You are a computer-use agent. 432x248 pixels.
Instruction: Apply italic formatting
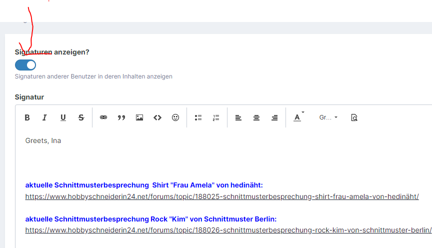click(44, 117)
